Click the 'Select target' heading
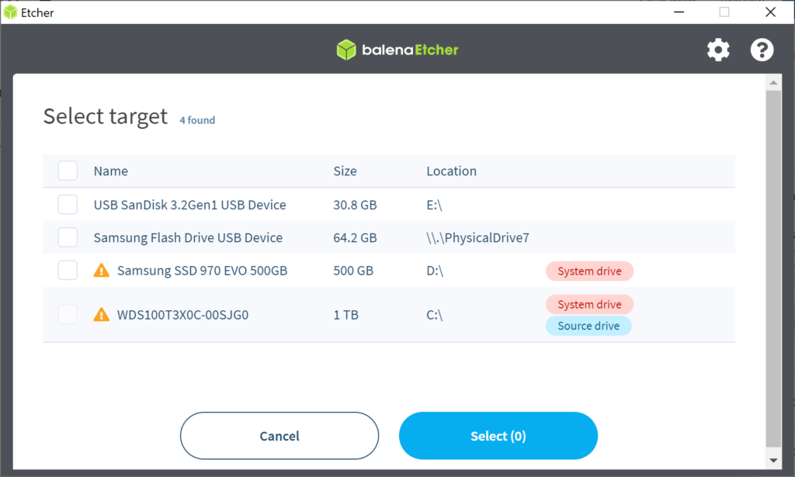Screen dimensions: 795x477 (x=106, y=116)
